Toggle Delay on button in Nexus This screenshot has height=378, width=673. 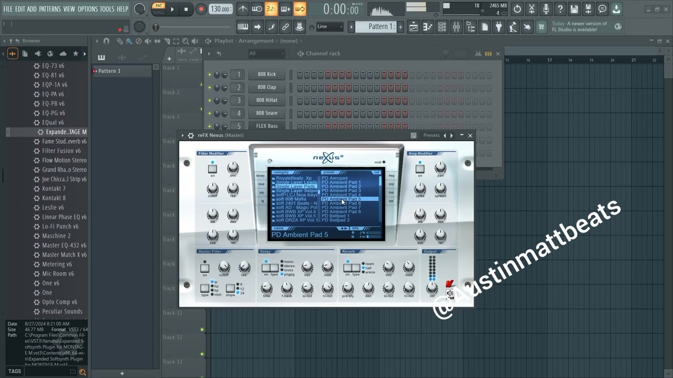[x=267, y=268]
